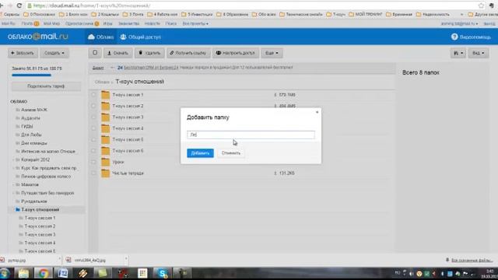
Task: Open the Создать dropdown menu
Action: (54, 53)
